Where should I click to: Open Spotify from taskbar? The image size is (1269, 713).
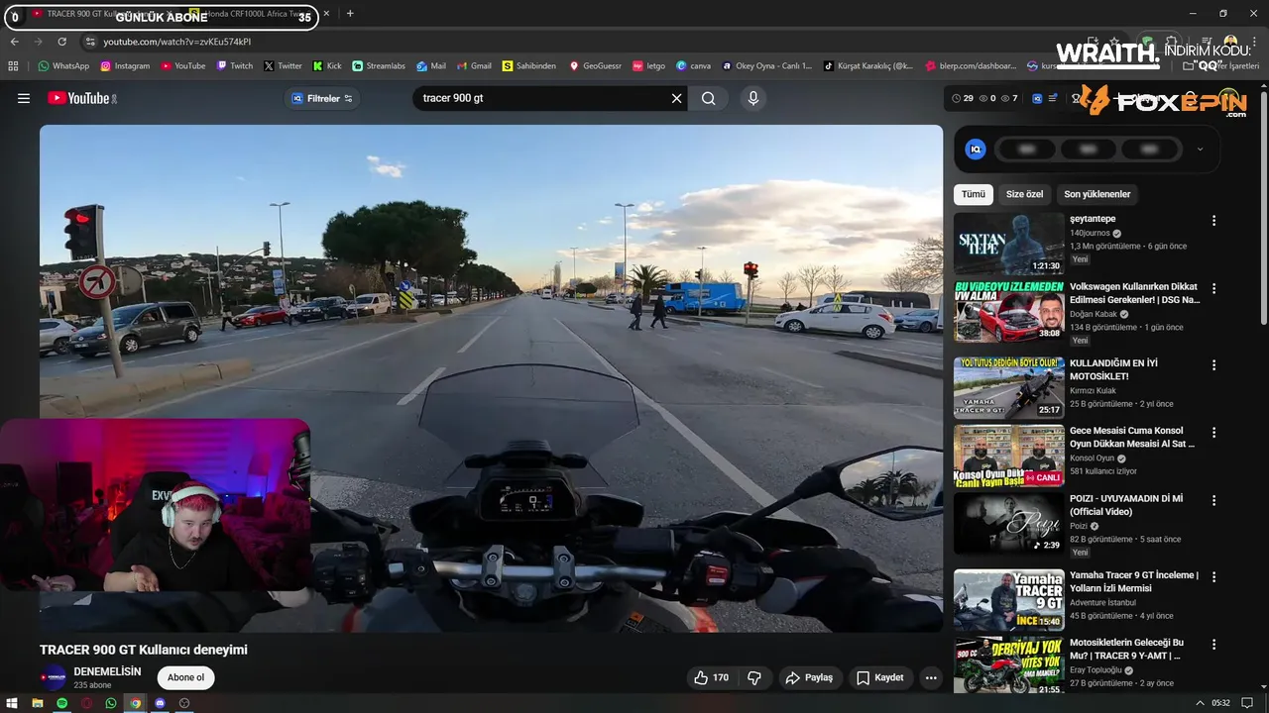tap(62, 703)
